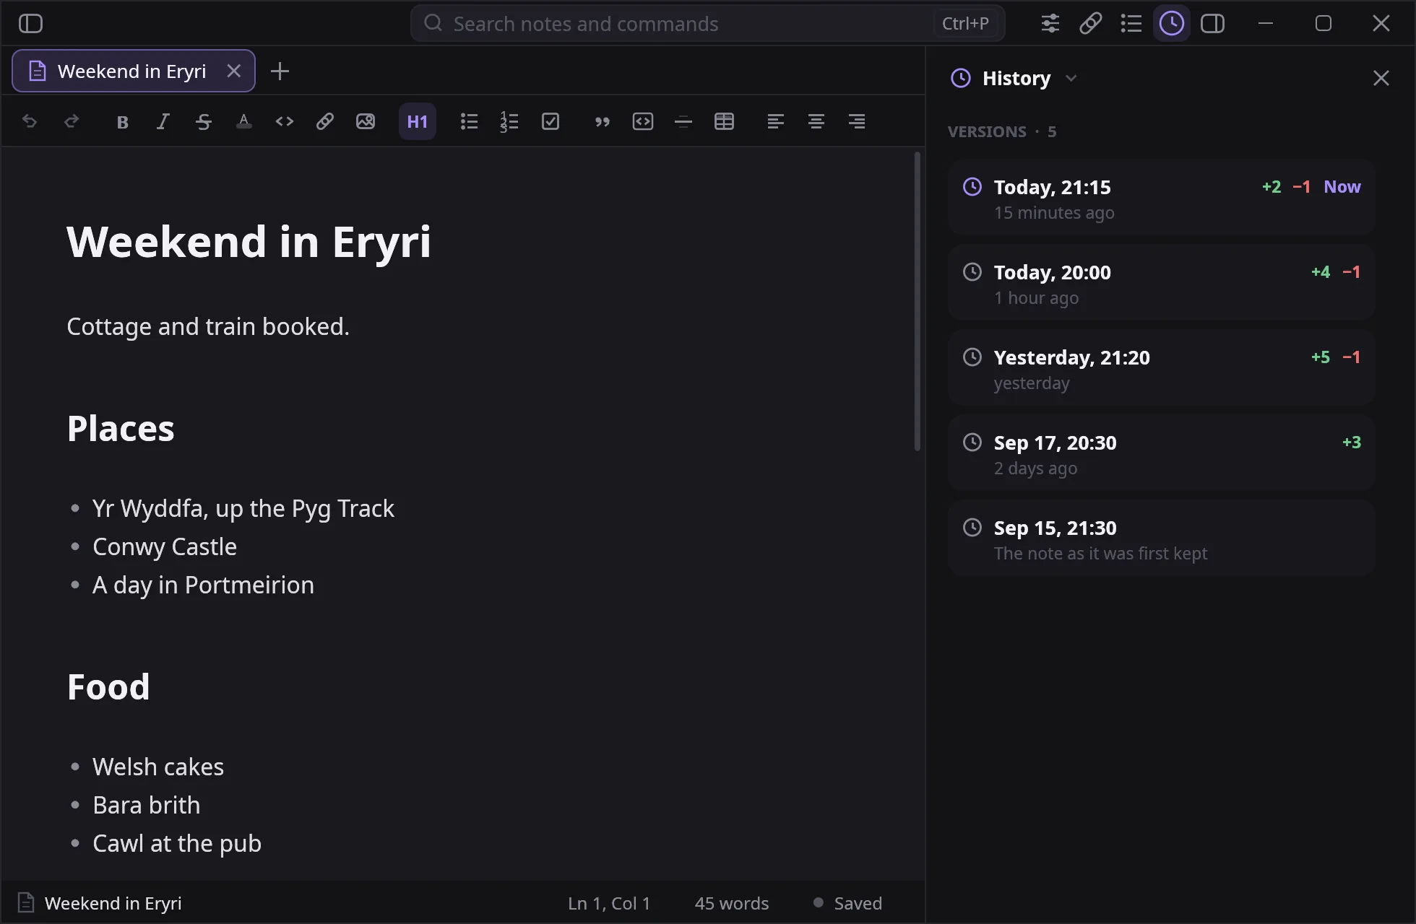Open the outline list icon in title bar
The width and height of the screenshot is (1416, 924).
(x=1131, y=23)
